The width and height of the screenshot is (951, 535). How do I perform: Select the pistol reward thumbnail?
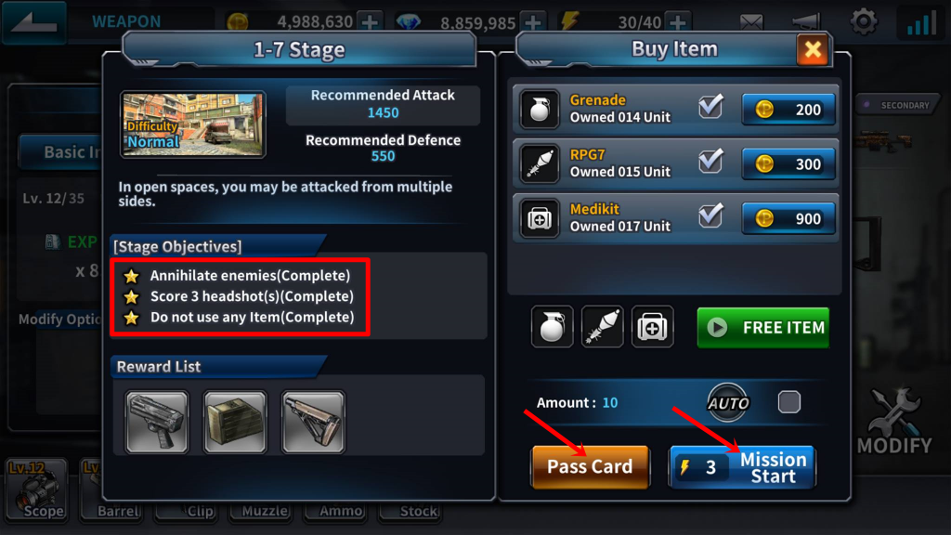[x=157, y=422]
